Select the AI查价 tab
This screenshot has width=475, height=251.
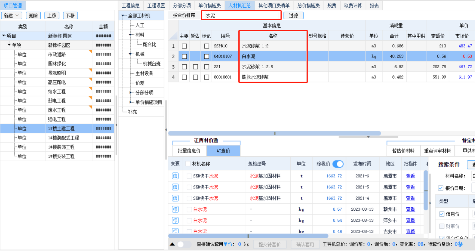(223, 151)
